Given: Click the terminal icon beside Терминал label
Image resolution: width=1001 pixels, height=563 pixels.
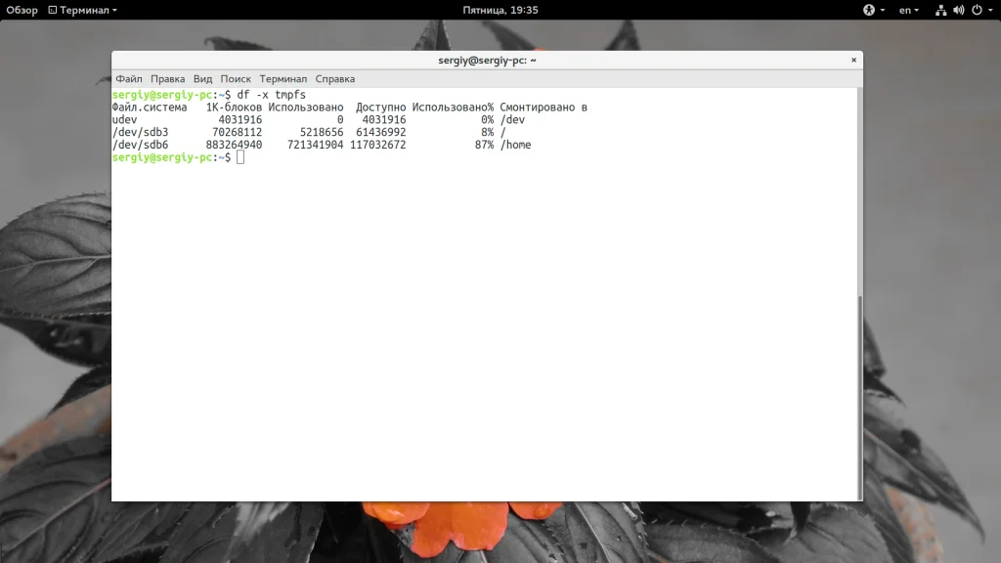Looking at the screenshot, I should coord(53,10).
